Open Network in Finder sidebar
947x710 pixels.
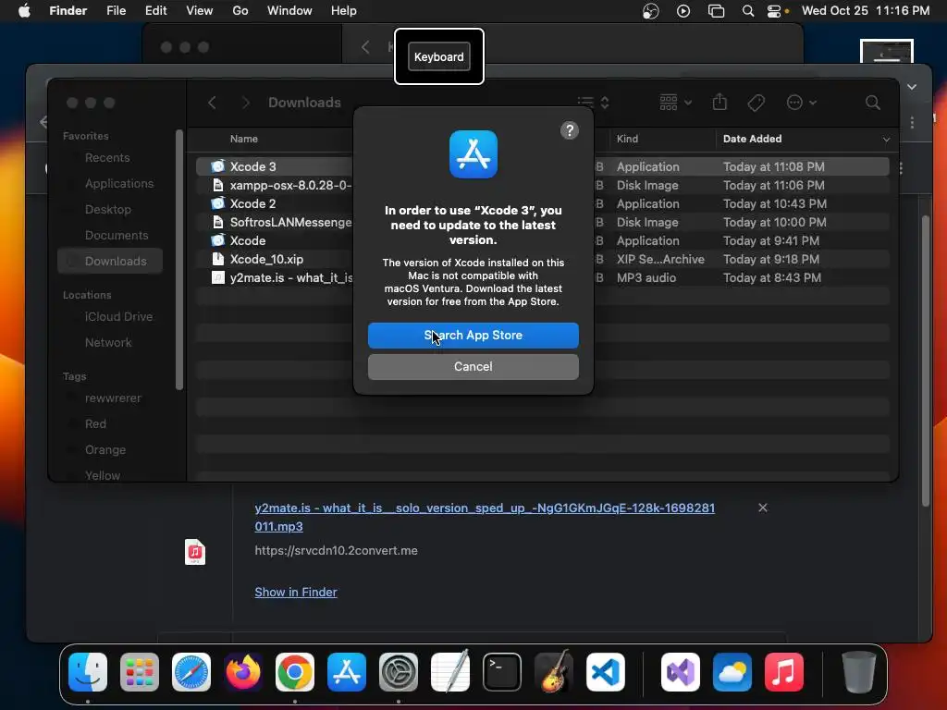[108, 342]
